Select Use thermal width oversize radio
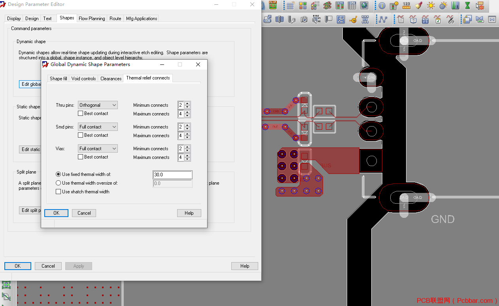499x306 pixels. (x=59, y=183)
